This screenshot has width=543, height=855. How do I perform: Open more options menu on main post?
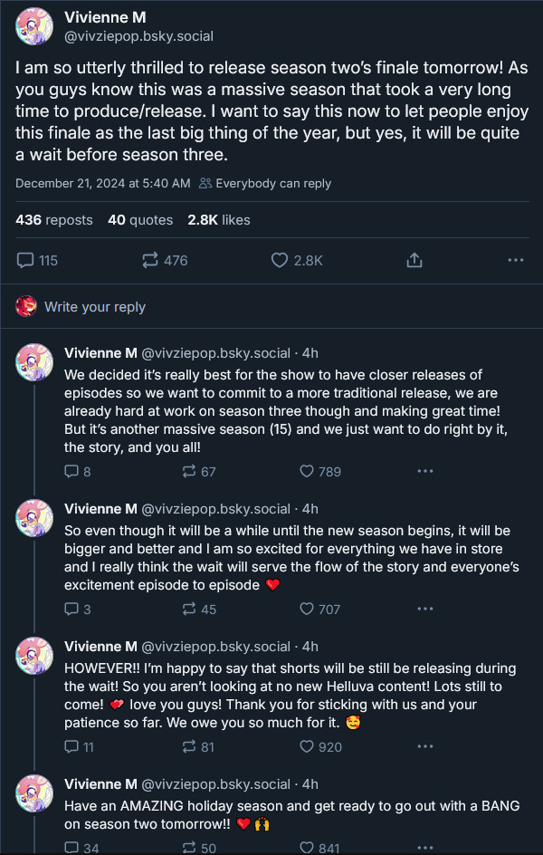coord(516,260)
